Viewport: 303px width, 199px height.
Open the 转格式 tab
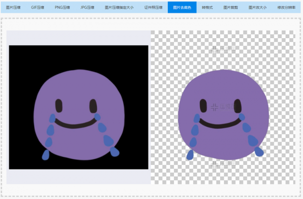click(x=207, y=7)
